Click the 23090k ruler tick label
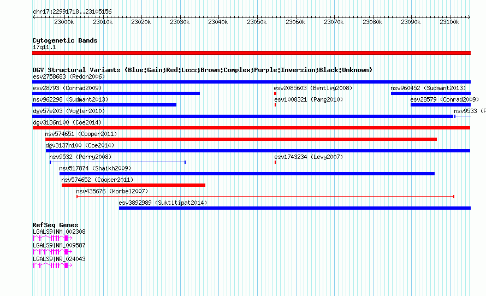The width and height of the screenshot is (486, 296). (411, 22)
